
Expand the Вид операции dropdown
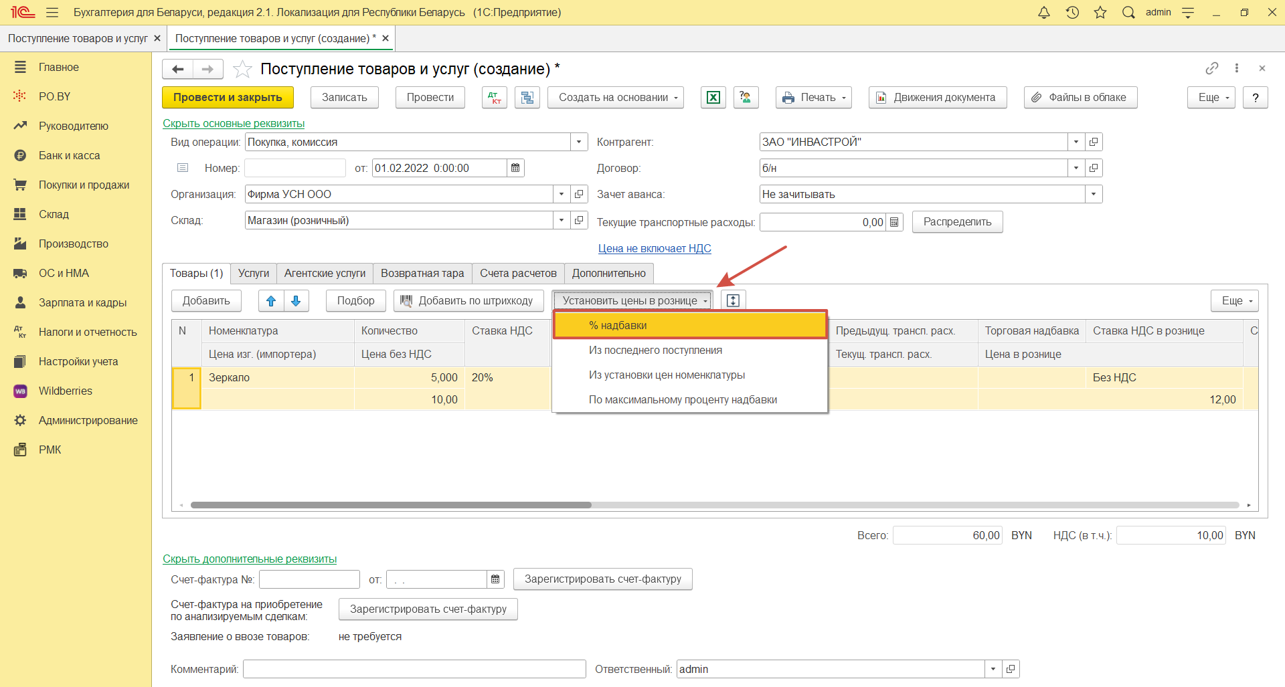click(579, 142)
